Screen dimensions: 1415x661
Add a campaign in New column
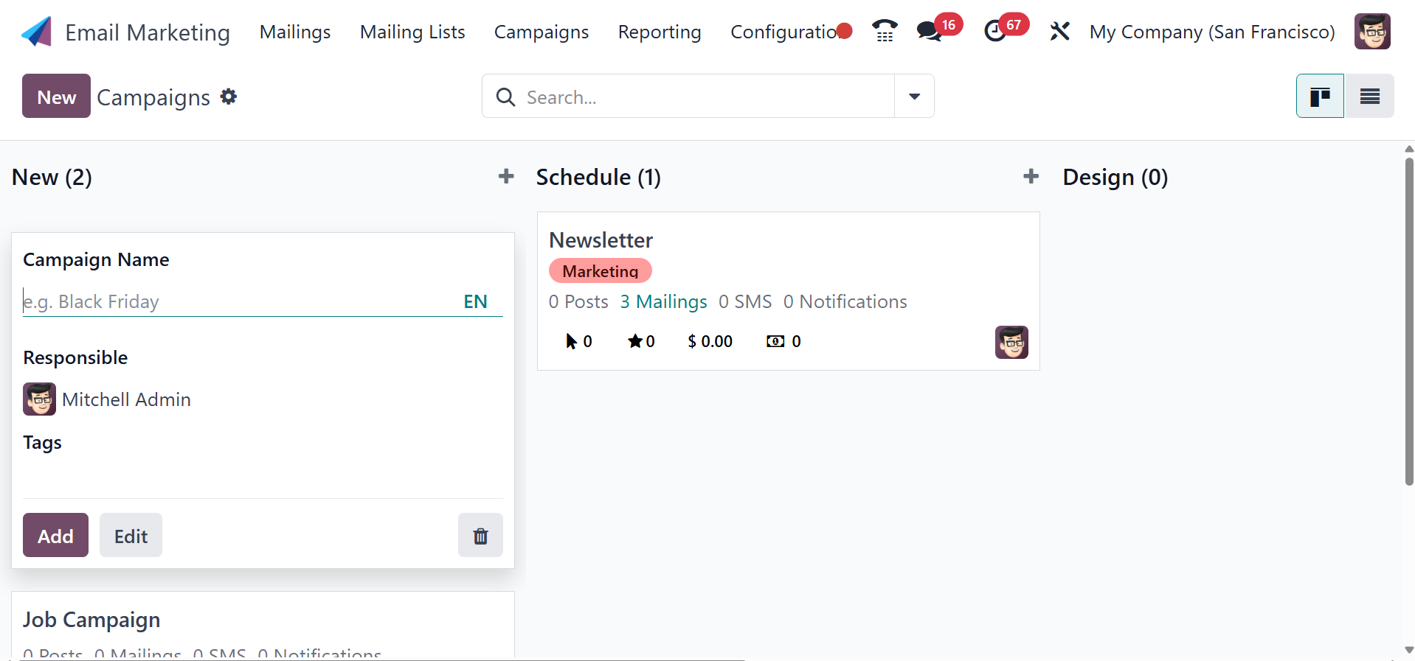coord(505,176)
